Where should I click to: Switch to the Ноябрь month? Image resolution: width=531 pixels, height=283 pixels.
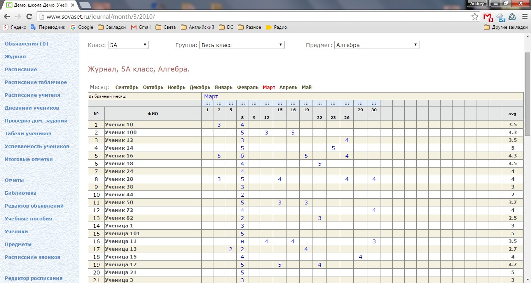pos(176,87)
